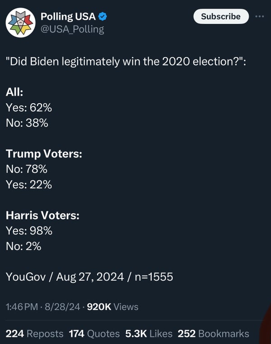Screen dimensions: 271x344
Task: View the 5.3K Likes list
Action: [149, 334]
